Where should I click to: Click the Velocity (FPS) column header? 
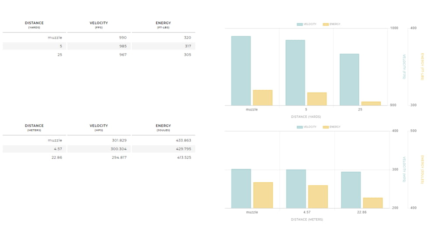(x=98, y=25)
